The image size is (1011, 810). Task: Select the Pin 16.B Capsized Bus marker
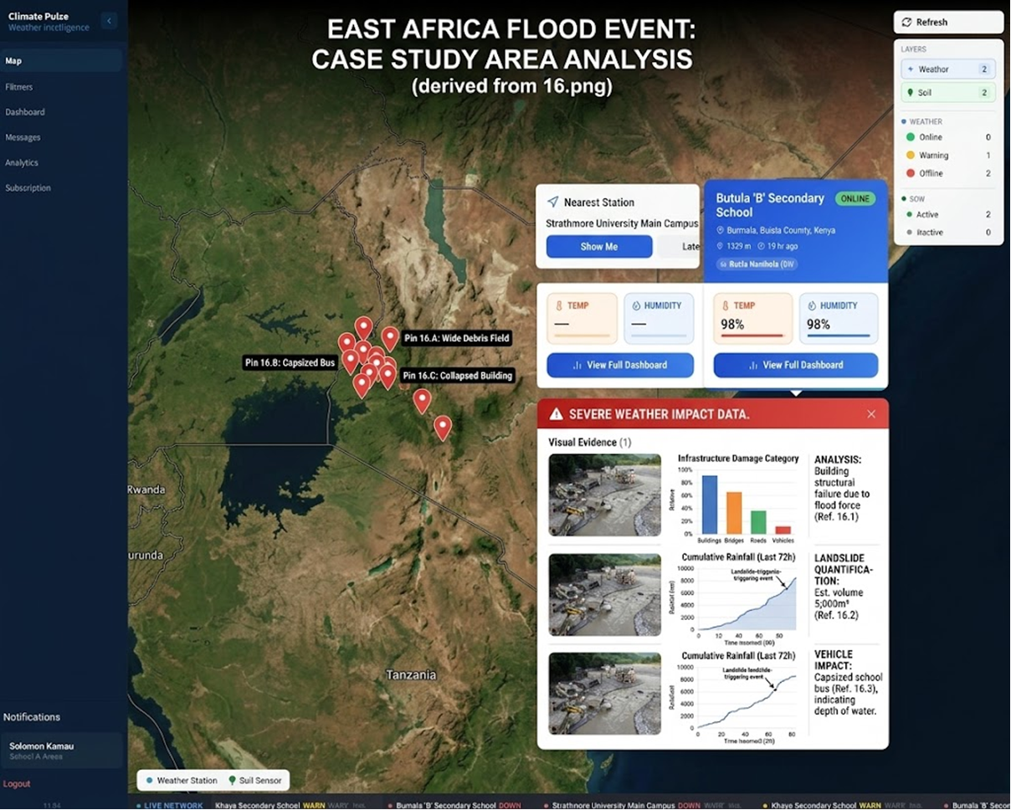[351, 360]
